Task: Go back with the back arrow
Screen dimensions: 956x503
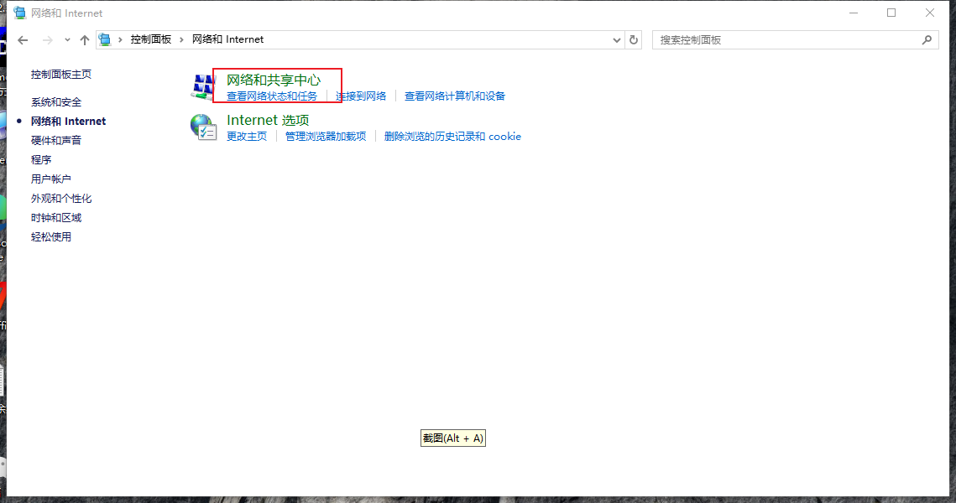Action: [x=24, y=40]
